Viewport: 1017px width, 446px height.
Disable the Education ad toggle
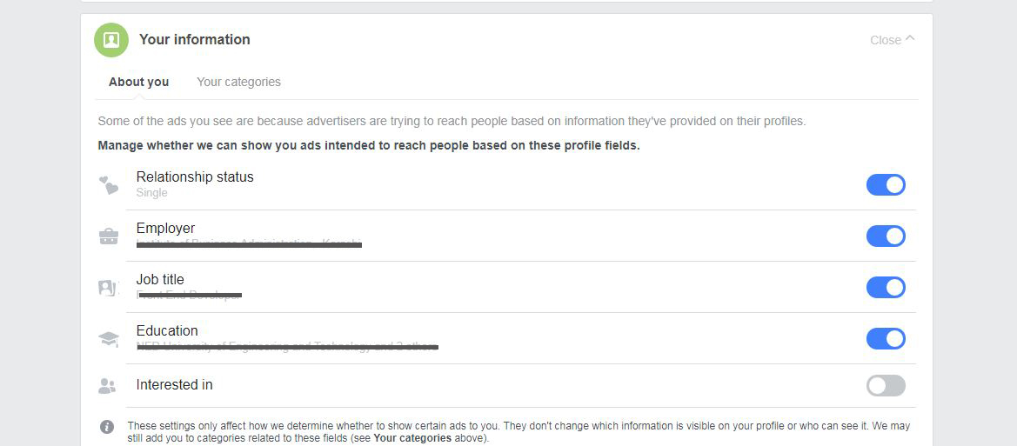(886, 339)
